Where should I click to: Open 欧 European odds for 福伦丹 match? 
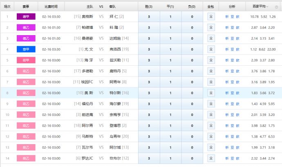pos(238,104)
